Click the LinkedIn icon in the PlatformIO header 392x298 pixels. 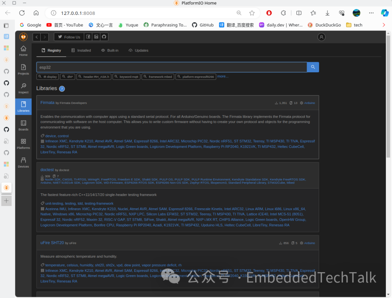[x=96, y=37]
